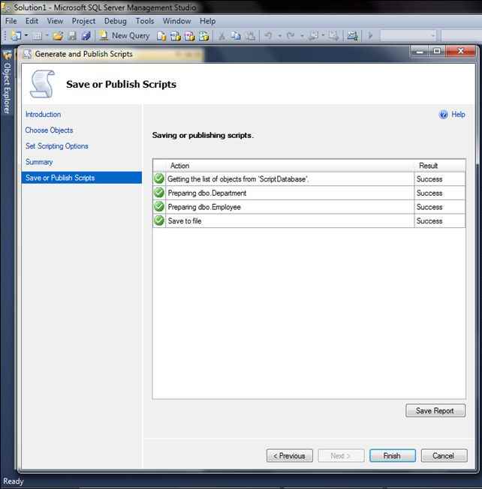The image size is (482, 489).
Task: Click the Save Report button
Action: (x=435, y=411)
